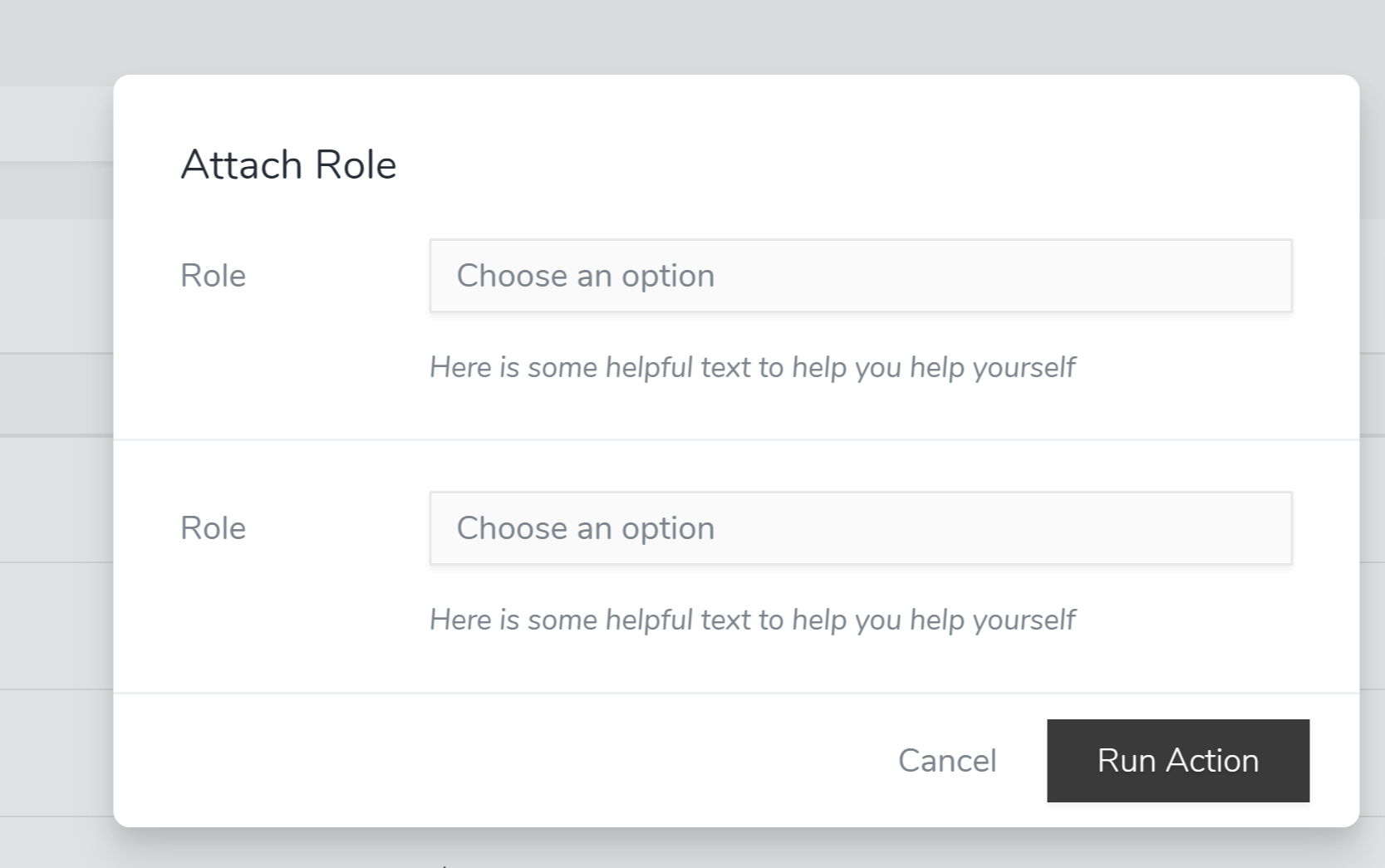Expand the top 'Choose an option' selector
The image size is (1385, 868).
point(860,275)
